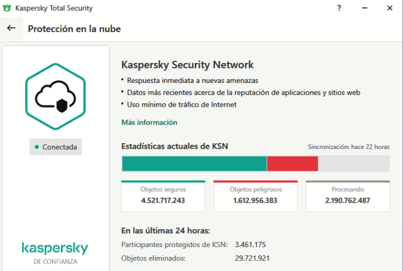
Task: Click the gray segment of KSN bar
Action: point(354,164)
